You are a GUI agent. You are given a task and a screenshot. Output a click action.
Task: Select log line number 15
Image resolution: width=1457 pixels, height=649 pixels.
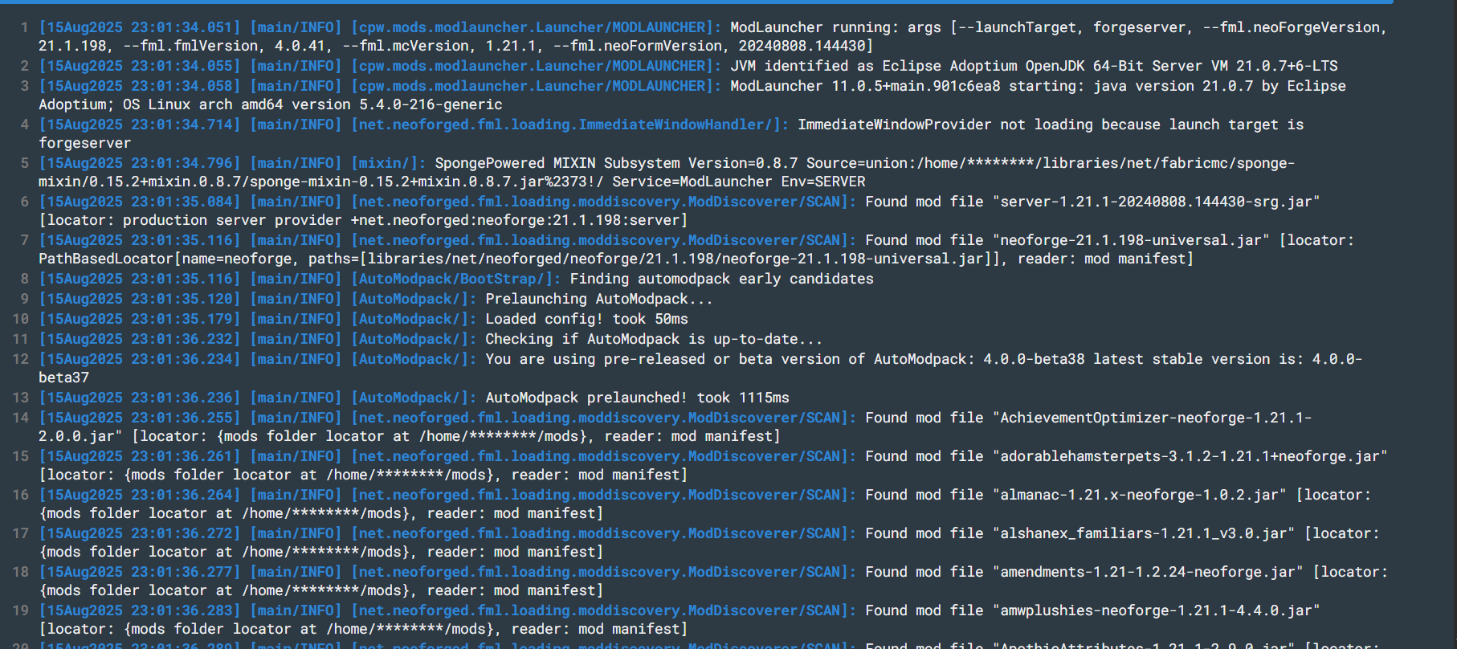click(x=20, y=456)
